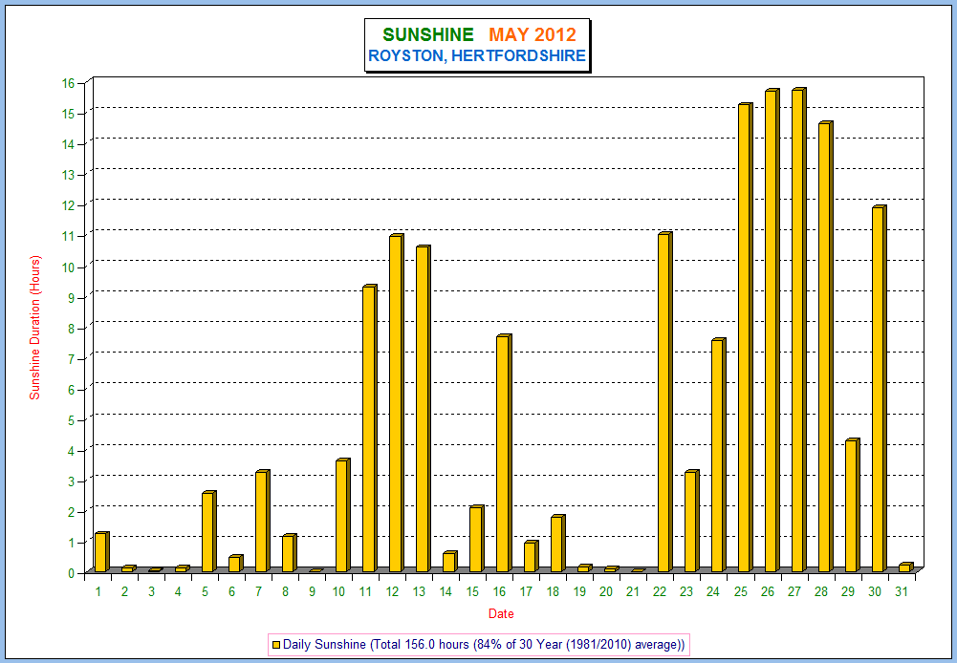Click the bar for date 8

click(290, 553)
